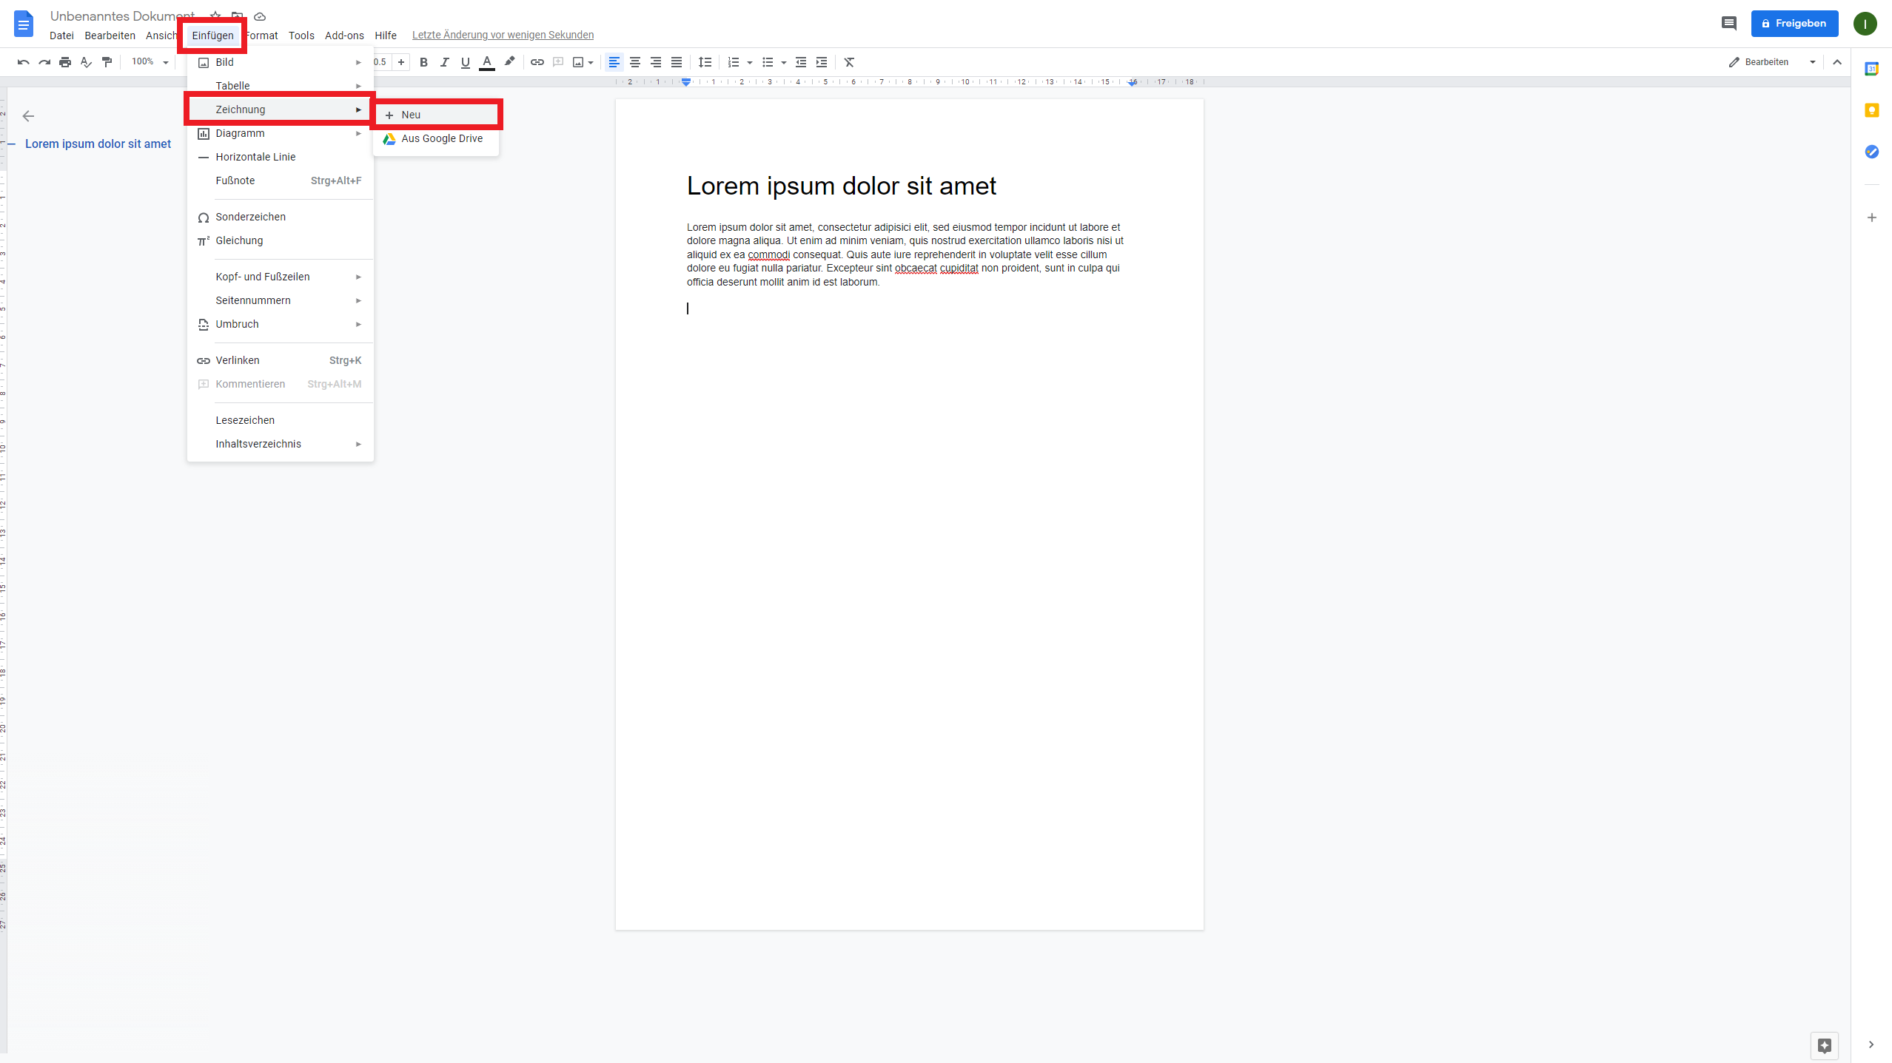Click the blue Freigeben button
The height and width of the screenshot is (1063, 1892).
[x=1795, y=23]
